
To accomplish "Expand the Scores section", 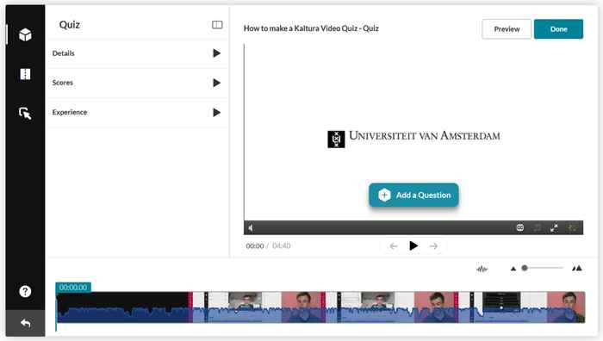I will pyautogui.click(x=136, y=83).
